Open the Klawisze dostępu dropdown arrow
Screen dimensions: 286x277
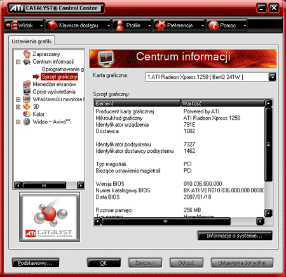109,25
